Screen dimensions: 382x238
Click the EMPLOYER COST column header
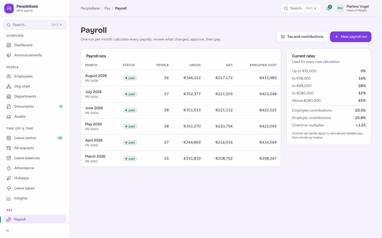coord(263,65)
